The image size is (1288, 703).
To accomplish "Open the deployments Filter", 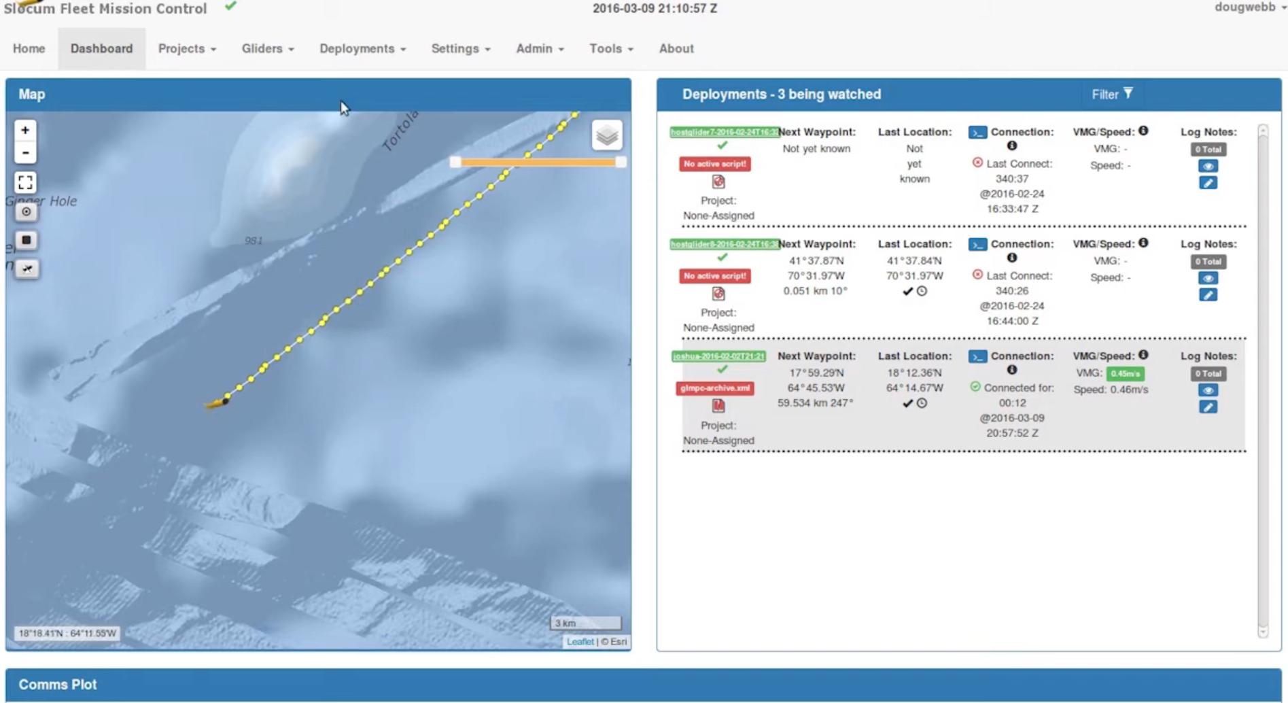I will pyautogui.click(x=1112, y=95).
